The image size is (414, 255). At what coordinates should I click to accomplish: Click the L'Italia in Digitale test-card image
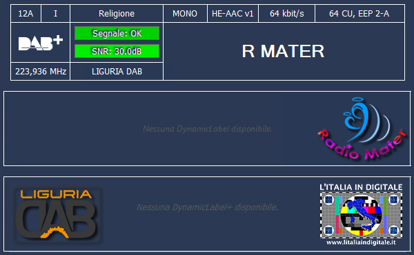point(361,214)
